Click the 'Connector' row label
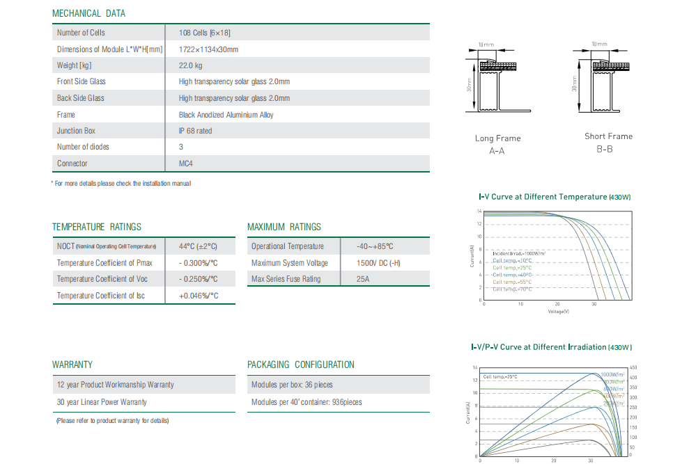This screenshot has height=464, width=689. point(72,163)
